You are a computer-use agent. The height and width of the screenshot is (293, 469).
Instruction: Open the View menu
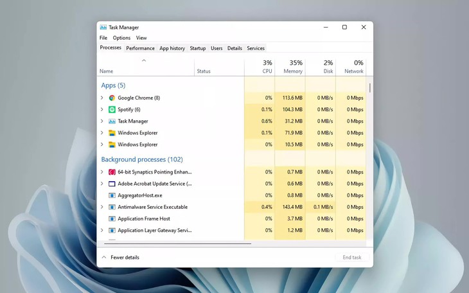(x=141, y=38)
